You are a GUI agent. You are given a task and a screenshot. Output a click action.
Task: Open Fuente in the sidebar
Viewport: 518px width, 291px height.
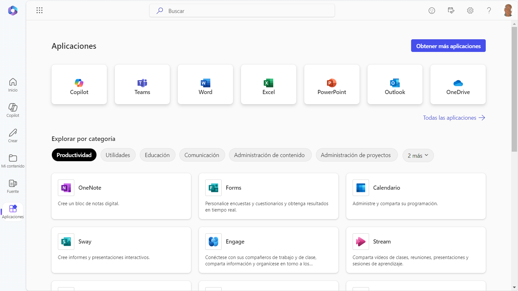[13, 186]
